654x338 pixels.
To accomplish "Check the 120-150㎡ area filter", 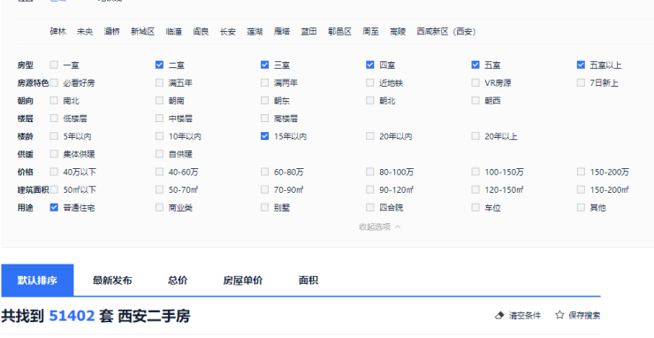I will coord(475,189).
